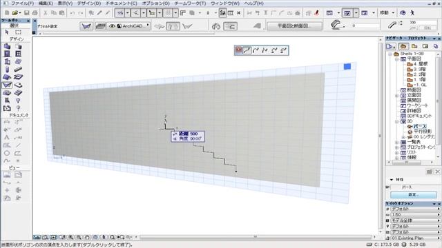Toggle the guide lines button in toolbar
The image size is (442, 248).
[x=120, y=13]
